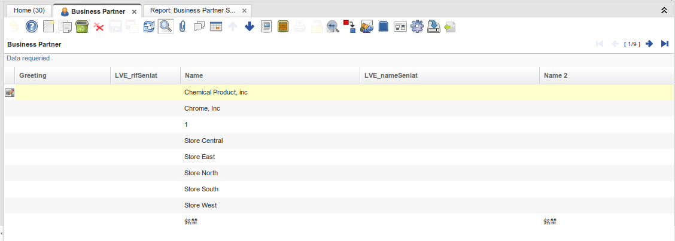The image size is (675, 241).
Task: Click the Help question mark icon
Action: (32, 26)
